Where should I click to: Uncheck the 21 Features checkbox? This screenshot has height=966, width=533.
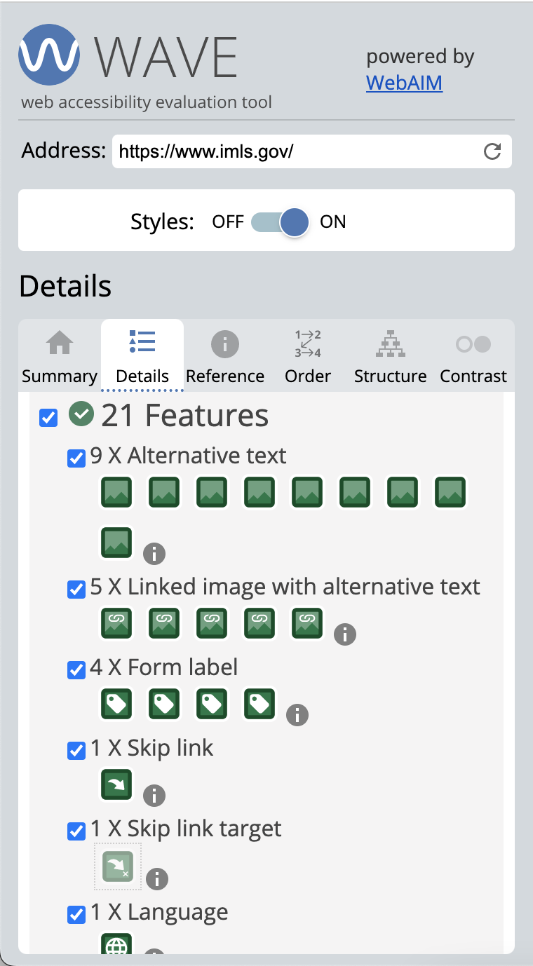pyautogui.click(x=48, y=418)
